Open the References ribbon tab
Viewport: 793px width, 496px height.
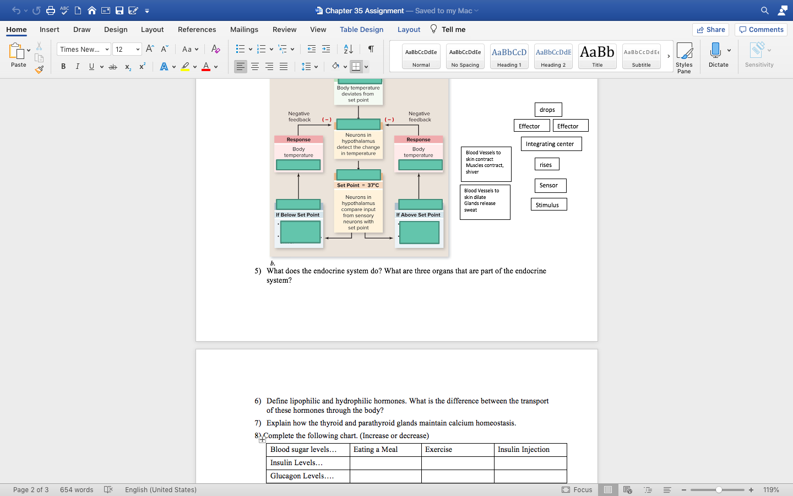(197, 30)
